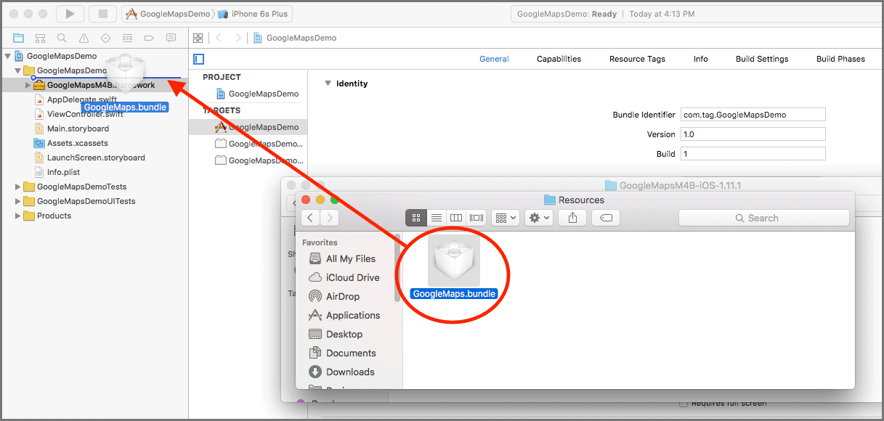Open the Report navigator speech-bubble icon
The height and width of the screenshot is (421, 884).
171,38
